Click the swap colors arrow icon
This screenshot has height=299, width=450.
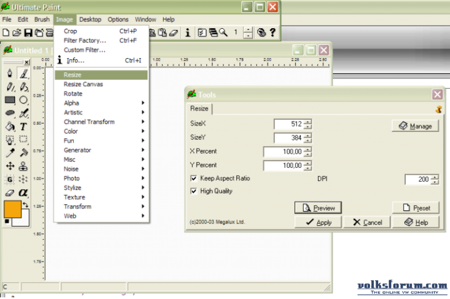[x=25, y=205]
